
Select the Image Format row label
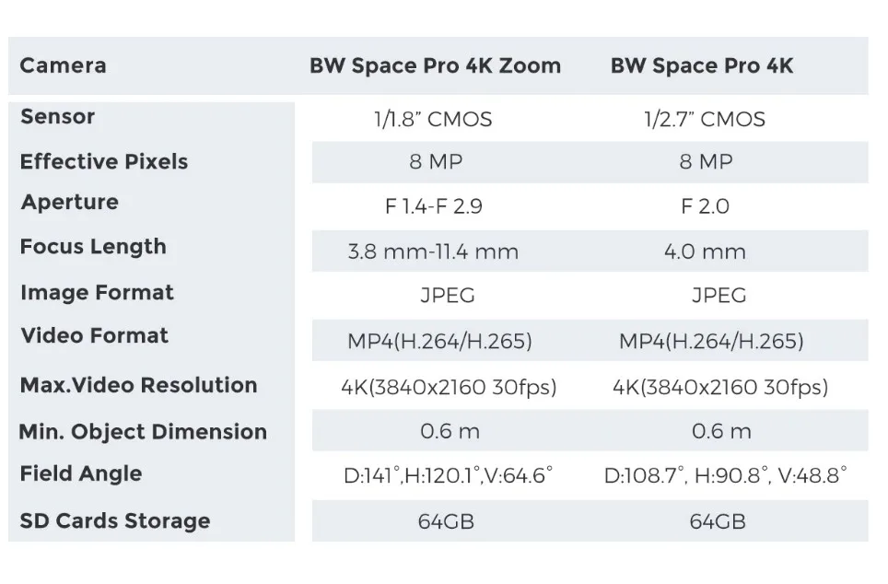coord(97,293)
